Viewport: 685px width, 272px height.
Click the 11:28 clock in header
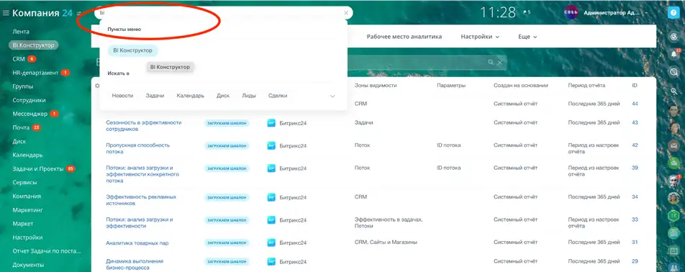[498, 13]
